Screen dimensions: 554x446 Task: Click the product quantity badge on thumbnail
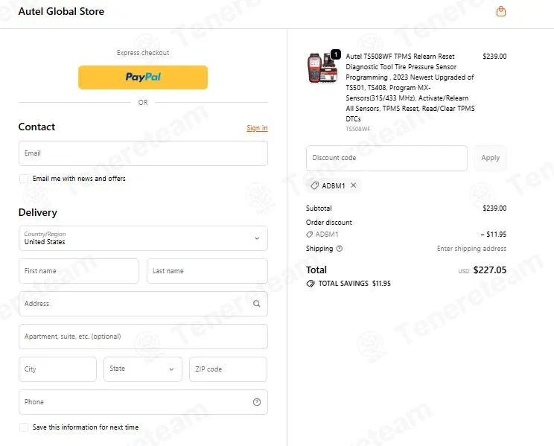pyautogui.click(x=336, y=54)
